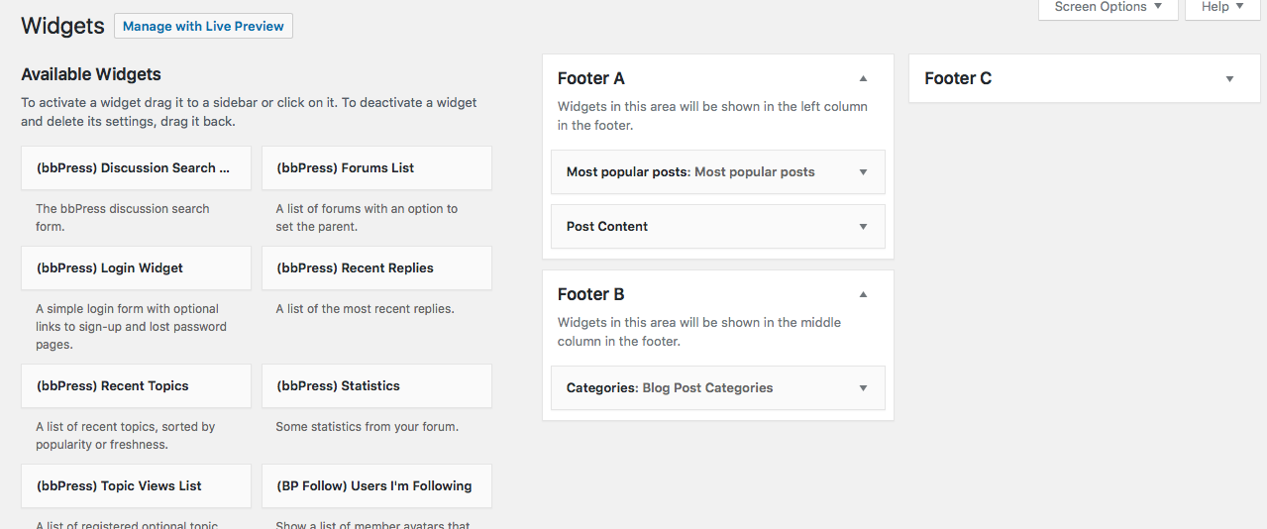Expand the Footer C widget area arrow
The image size is (1267, 529).
(x=1229, y=79)
